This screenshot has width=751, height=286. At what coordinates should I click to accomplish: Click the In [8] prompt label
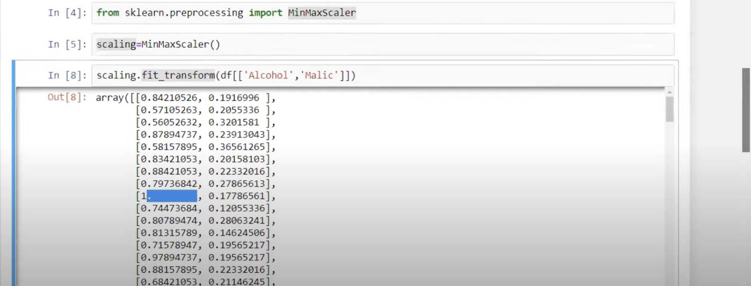click(67, 75)
